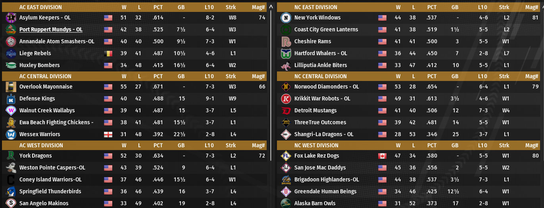Click the Krikkit War Robots logo
Screen dimensions: 544x208
pos(286,98)
